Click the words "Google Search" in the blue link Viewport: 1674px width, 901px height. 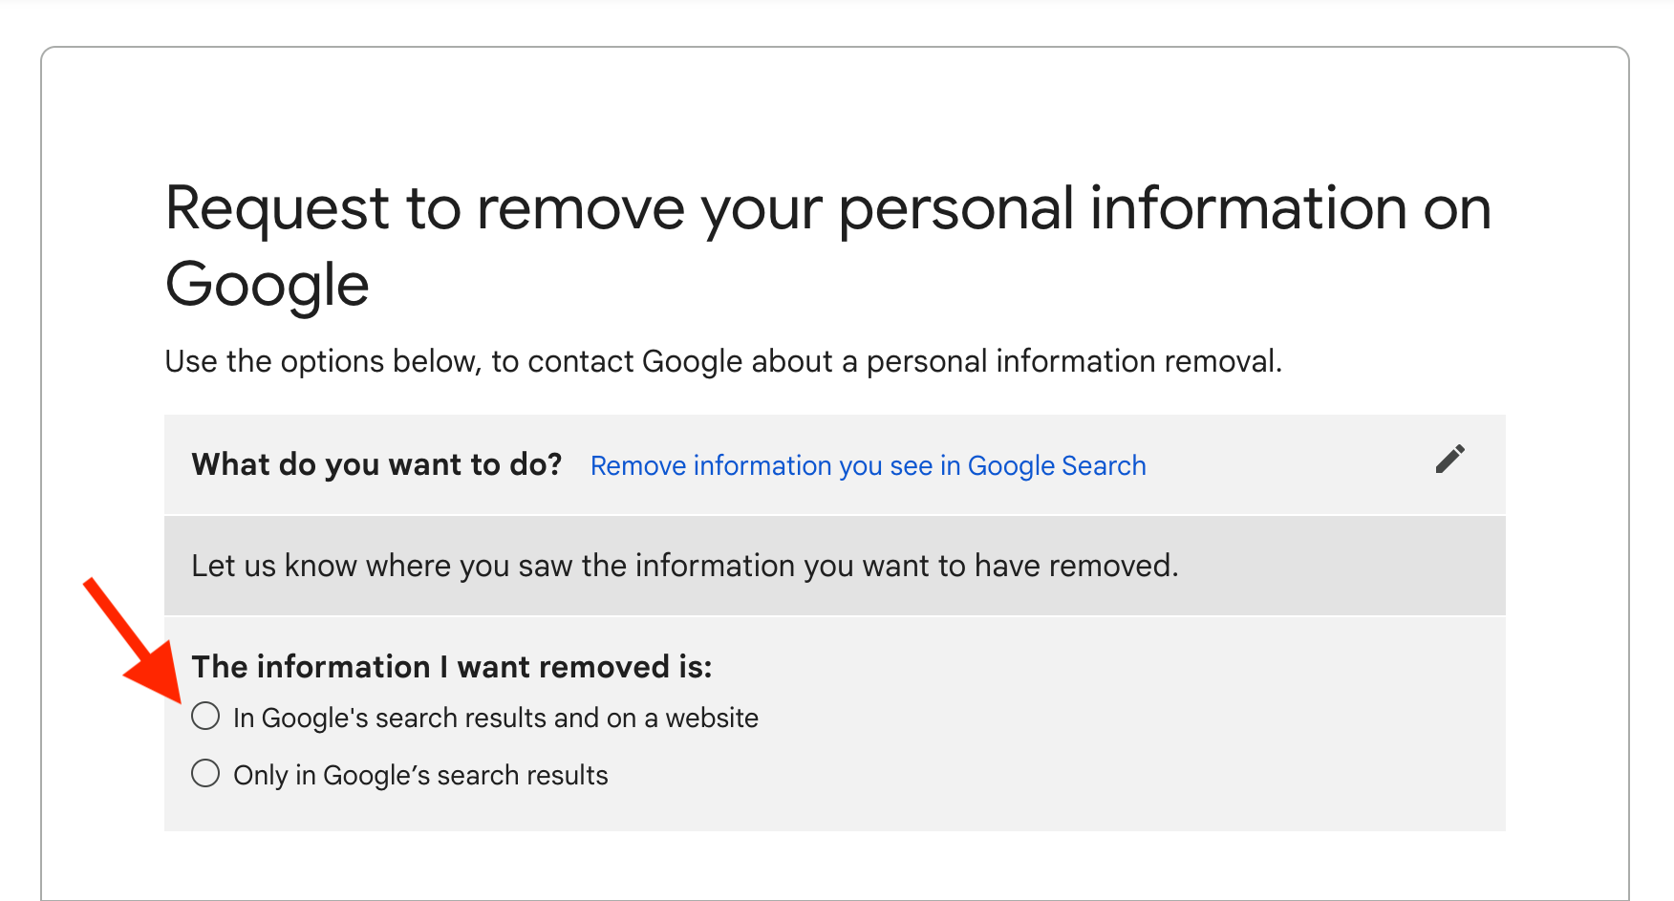1056,466
